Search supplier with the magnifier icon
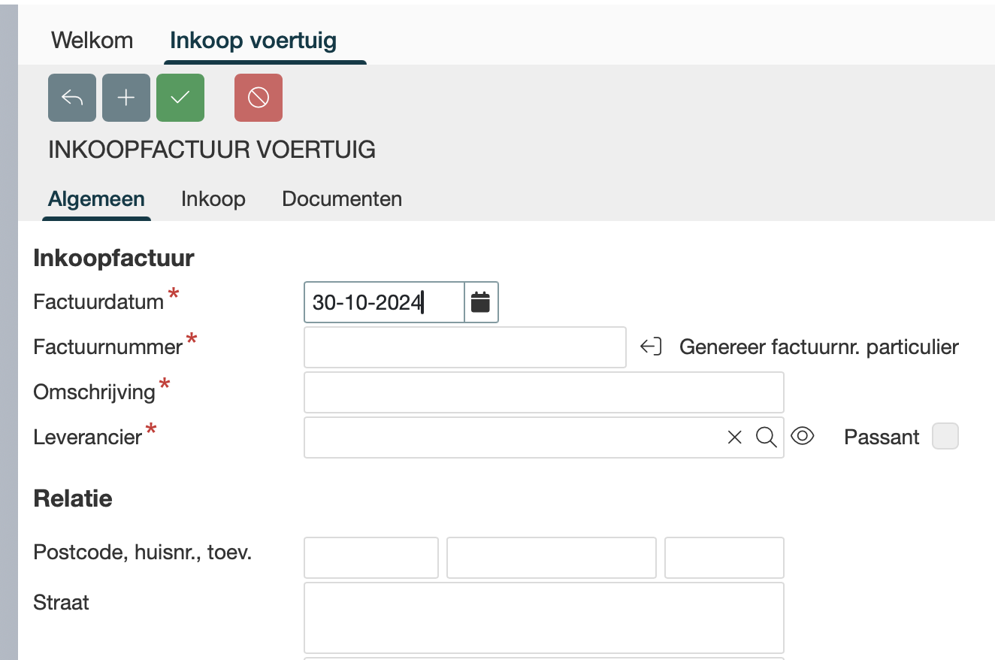The height and width of the screenshot is (660, 995). tap(766, 437)
